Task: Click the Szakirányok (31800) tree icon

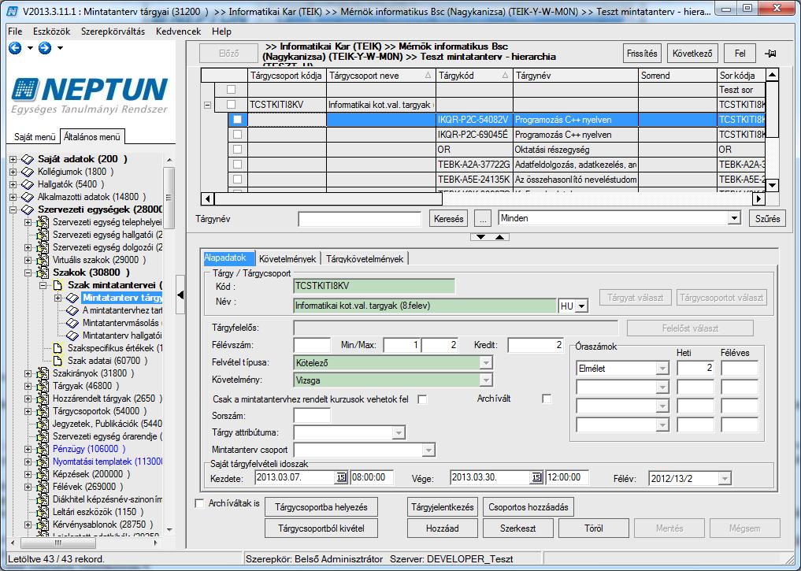Action: coord(43,373)
